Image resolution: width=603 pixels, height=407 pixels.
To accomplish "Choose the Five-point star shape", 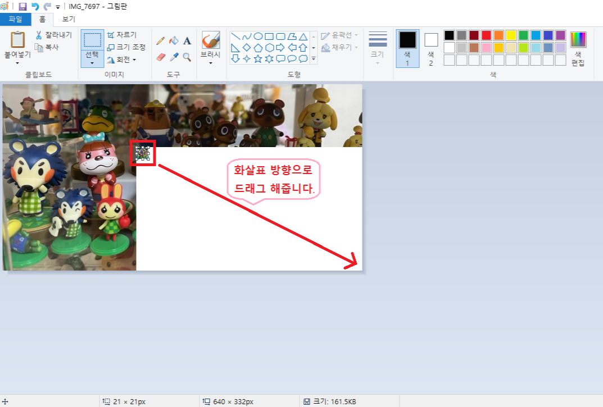I will click(258, 59).
